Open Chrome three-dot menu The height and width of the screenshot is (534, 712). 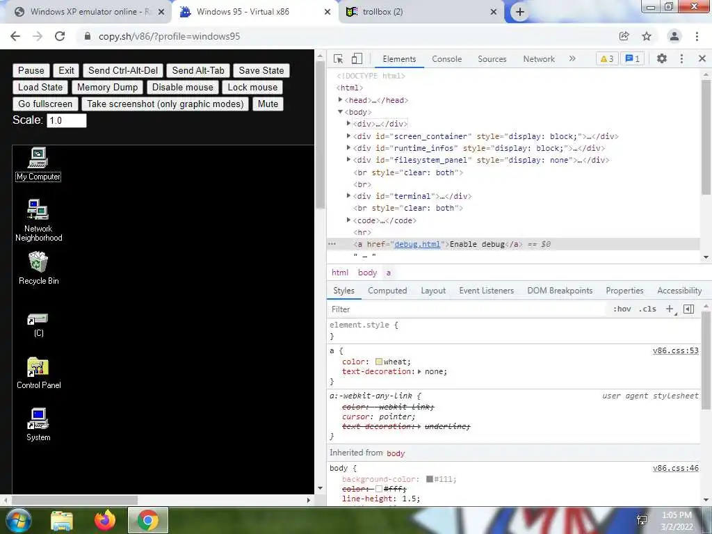point(697,36)
